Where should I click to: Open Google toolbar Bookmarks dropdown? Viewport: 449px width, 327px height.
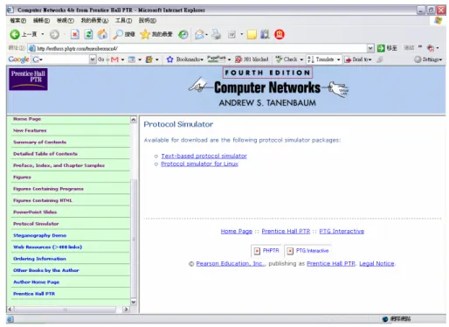point(185,59)
